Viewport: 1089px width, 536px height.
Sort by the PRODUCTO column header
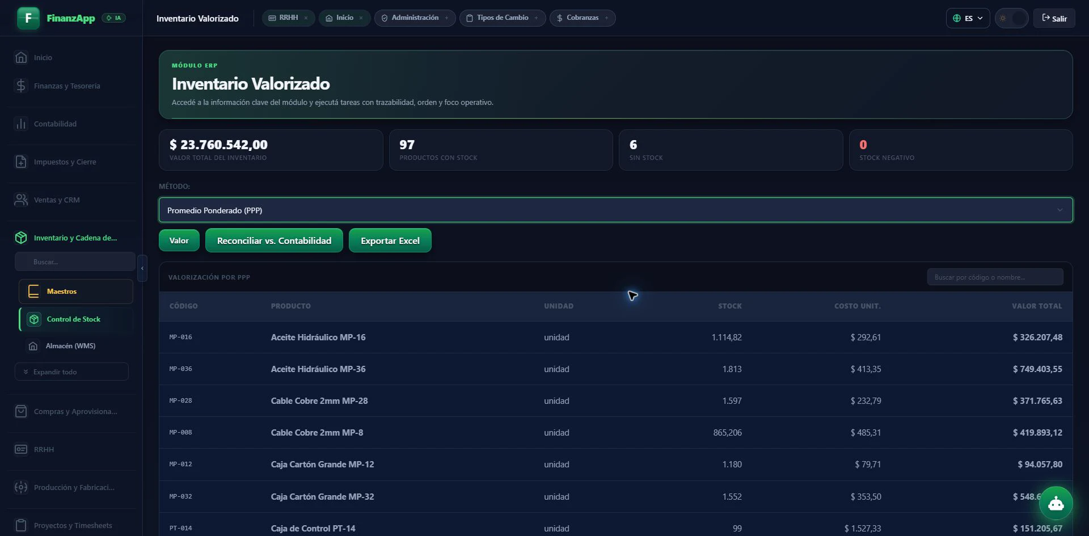click(290, 306)
